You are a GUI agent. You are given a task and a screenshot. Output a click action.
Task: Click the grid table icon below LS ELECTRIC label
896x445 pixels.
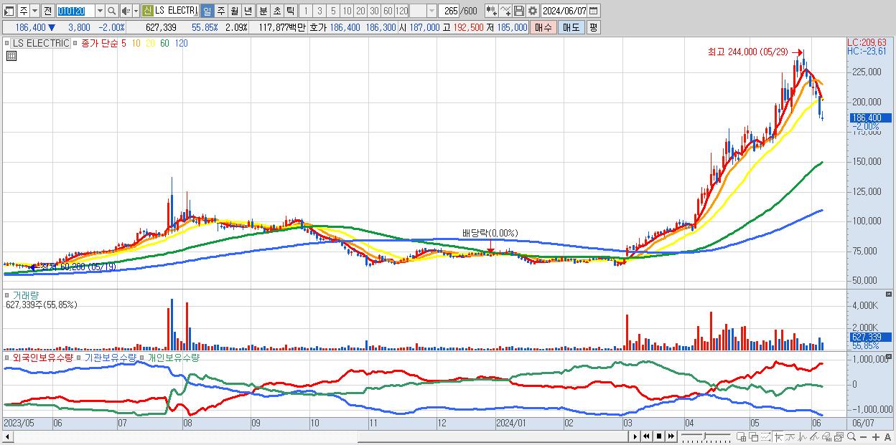pos(11,56)
